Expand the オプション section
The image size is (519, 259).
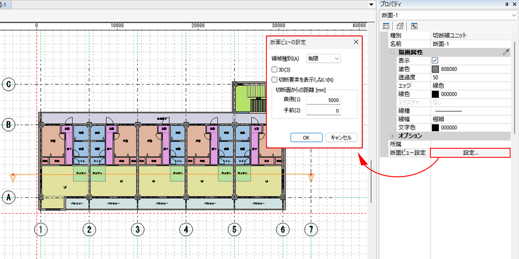tap(392, 136)
